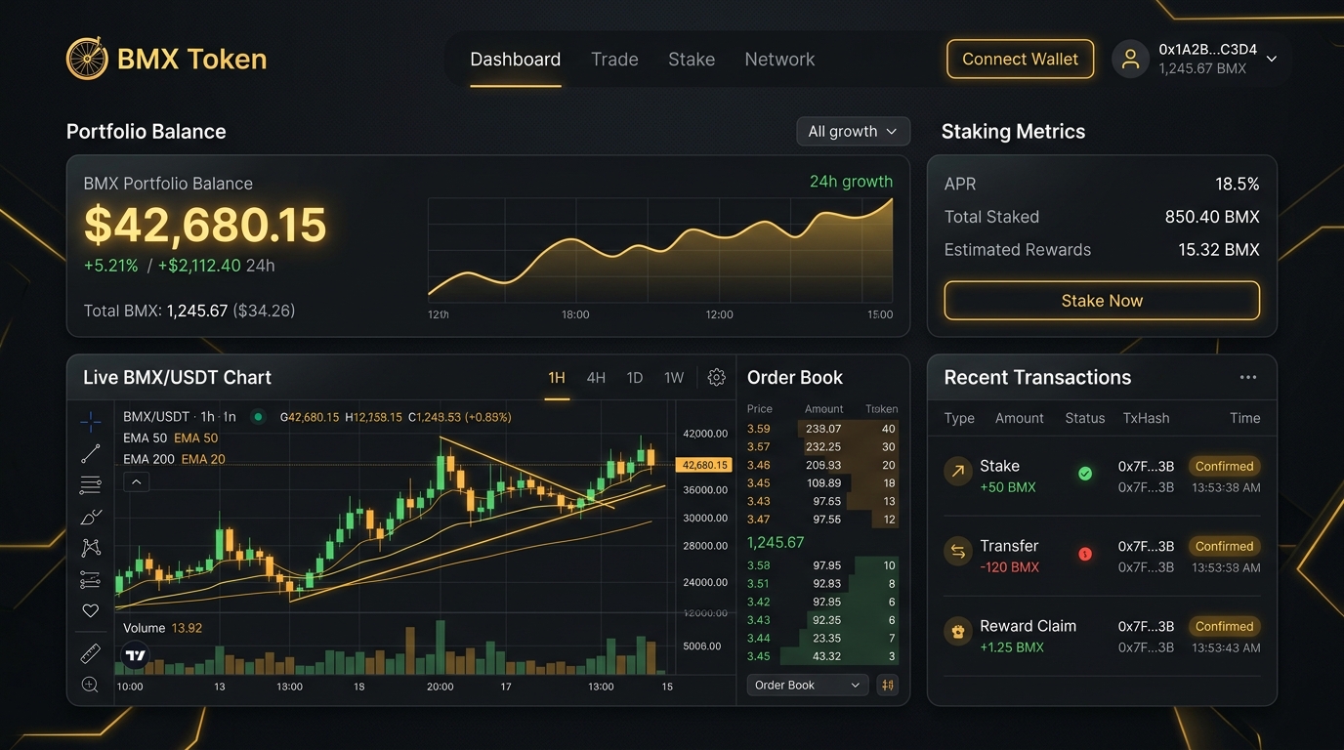
Task: Click the 3.59 price row in order book
Action: (x=822, y=429)
